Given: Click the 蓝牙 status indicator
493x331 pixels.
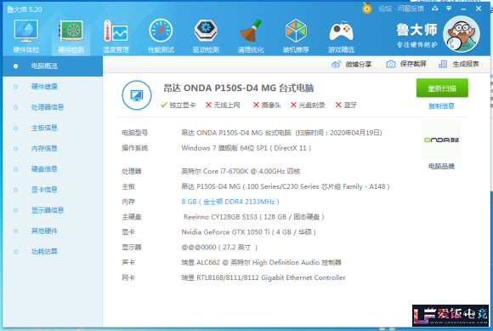Looking at the screenshot, I should (x=346, y=106).
